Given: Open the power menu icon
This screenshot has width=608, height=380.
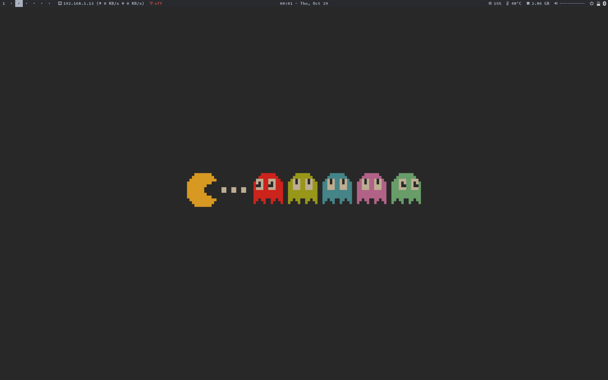Looking at the screenshot, I should [x=592, y=3].
